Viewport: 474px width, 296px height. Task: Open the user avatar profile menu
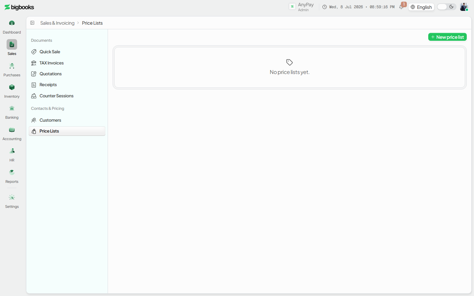click(x=464, y=7)
